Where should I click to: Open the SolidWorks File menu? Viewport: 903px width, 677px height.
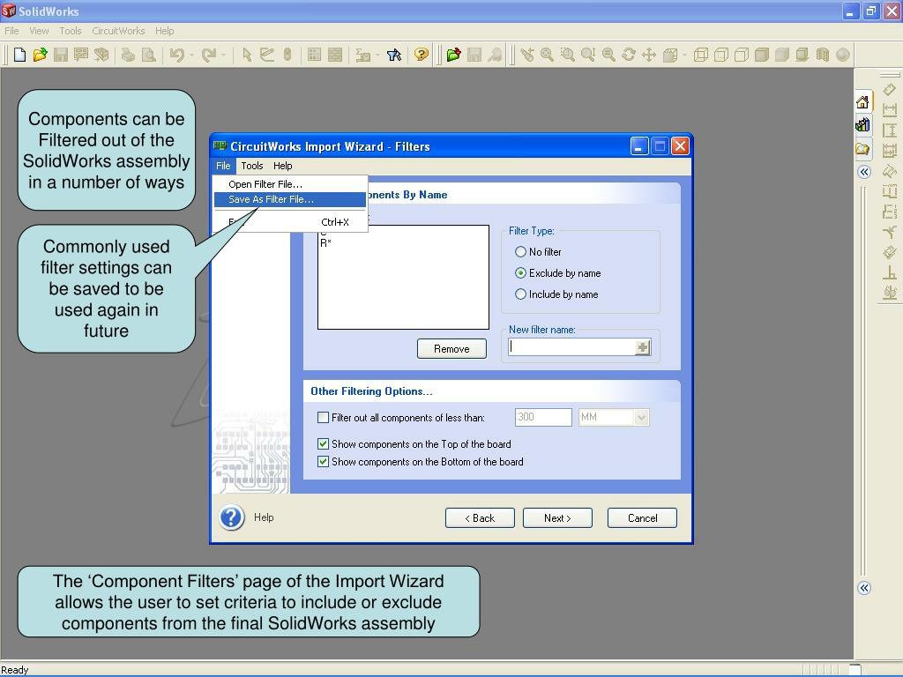point(11,31)
